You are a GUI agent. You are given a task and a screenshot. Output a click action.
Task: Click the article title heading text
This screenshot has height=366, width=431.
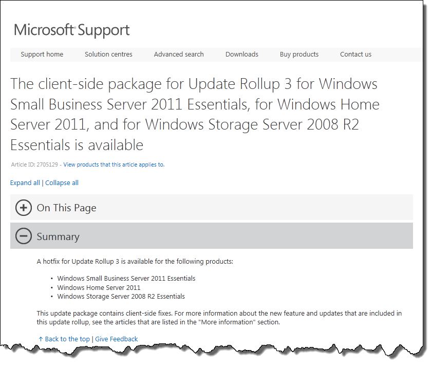195,115
